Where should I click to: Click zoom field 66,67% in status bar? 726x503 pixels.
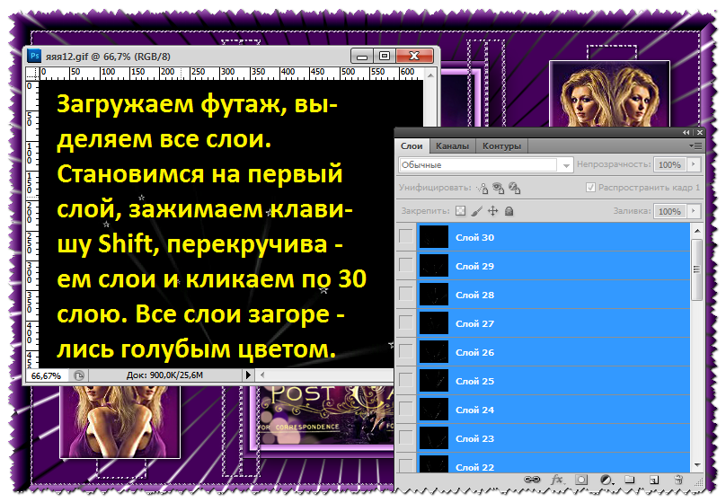click(x=47, y=375)
